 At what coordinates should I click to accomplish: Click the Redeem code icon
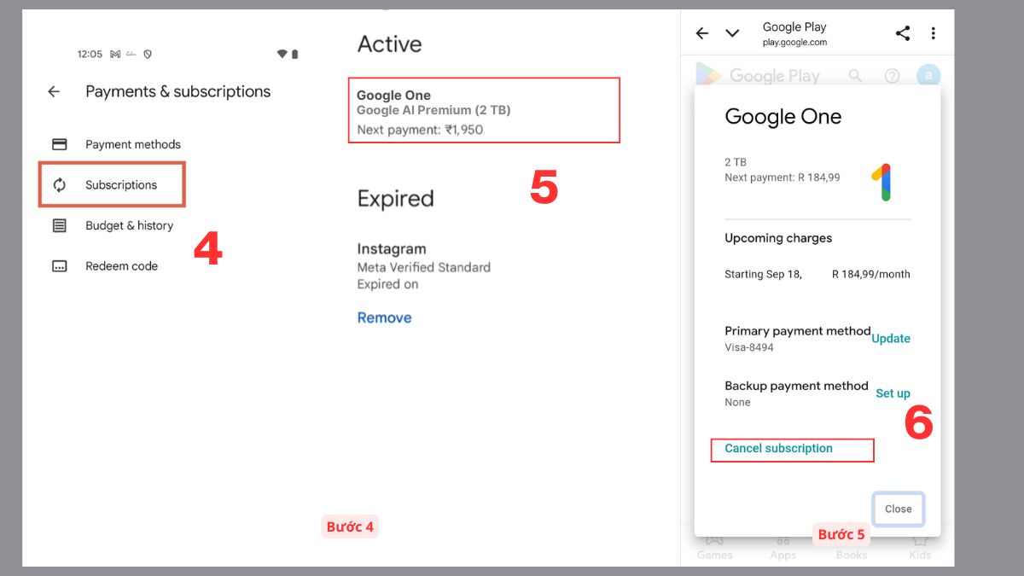pos(60,266)
